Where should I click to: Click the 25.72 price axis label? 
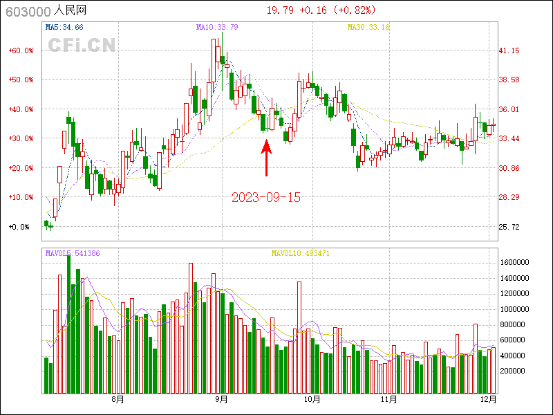pos(509,227)
